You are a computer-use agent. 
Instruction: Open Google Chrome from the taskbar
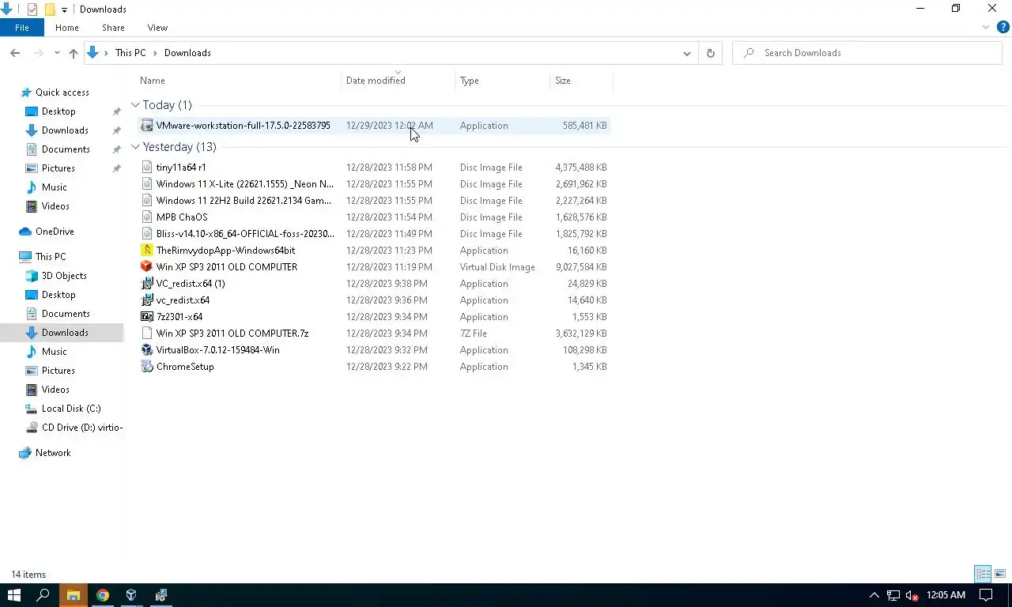click(x=102, y=595)
